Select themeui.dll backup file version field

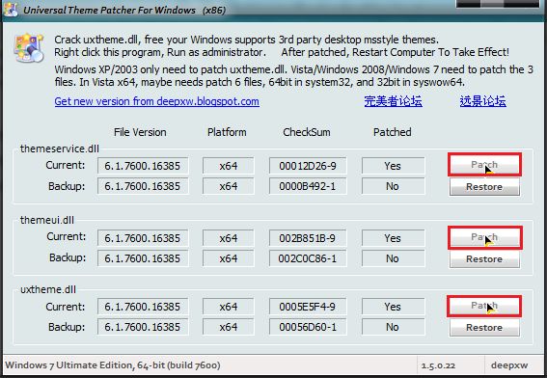click(143, 258)
